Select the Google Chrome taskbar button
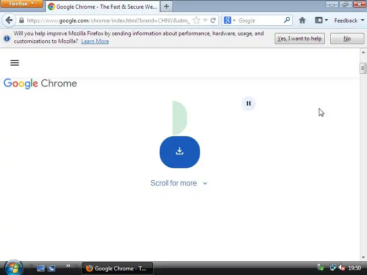Screen dimensions: 367x275 (x=117, y=269)
